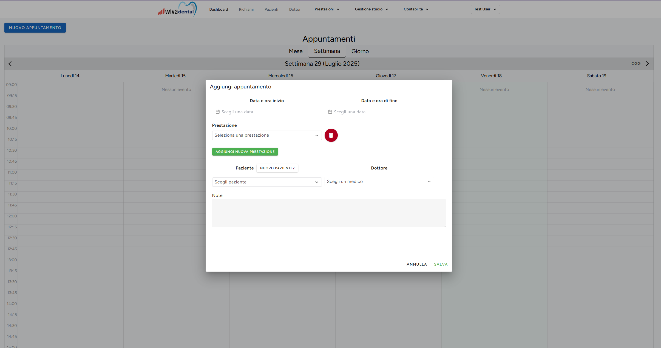Save the appointment with Salva

coord(441,264)
